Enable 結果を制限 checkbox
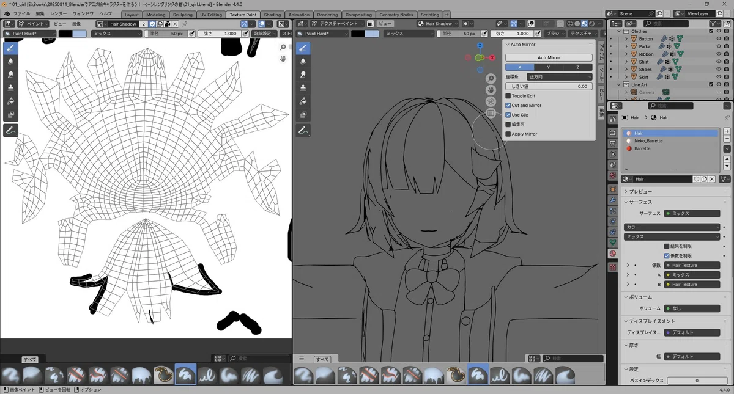Image resolution: width=734 pixels, height=394 pixels. click(x=667, y=246)
